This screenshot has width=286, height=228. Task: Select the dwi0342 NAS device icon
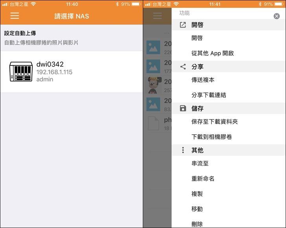pos(20,72)
